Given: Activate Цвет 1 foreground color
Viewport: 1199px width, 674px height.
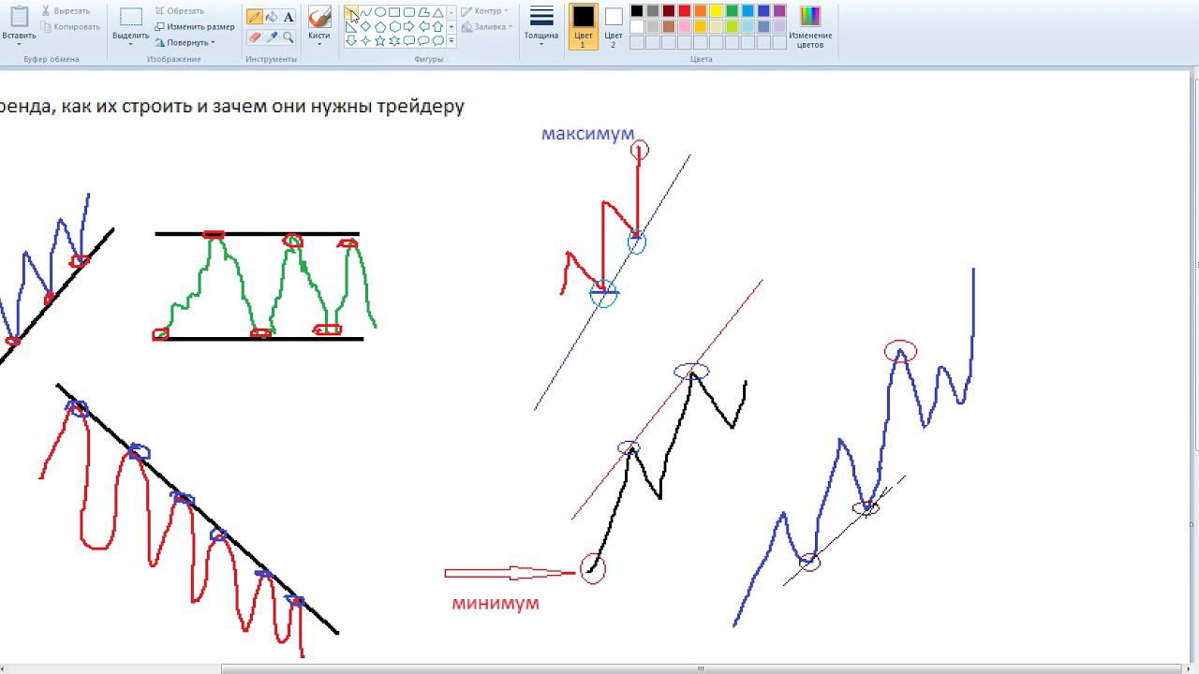Looking at the screenshot, I should point(584,27).
